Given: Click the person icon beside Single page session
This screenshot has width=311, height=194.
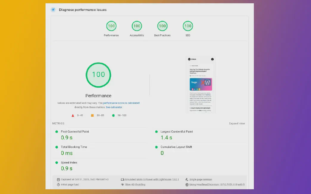Looking at the screenshot, I should 187,179.
